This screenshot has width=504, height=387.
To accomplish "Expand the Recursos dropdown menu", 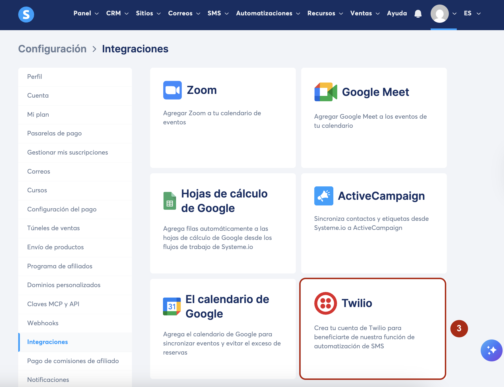I will (325, 13).
